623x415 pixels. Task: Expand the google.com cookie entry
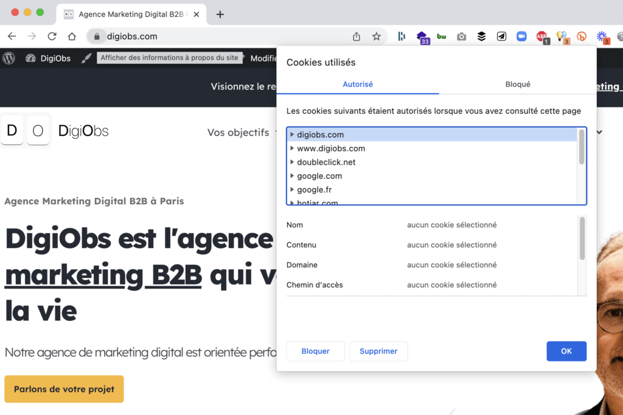tap(292, 176)
